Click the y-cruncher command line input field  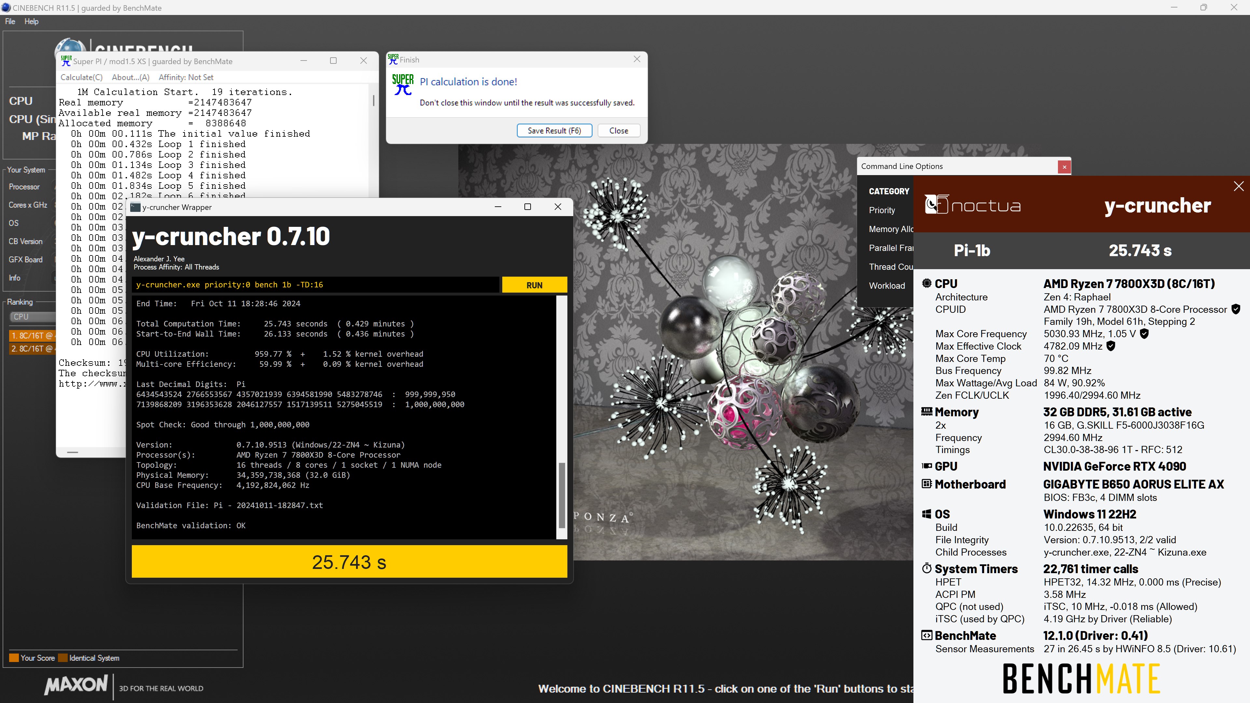click(315, 285)
